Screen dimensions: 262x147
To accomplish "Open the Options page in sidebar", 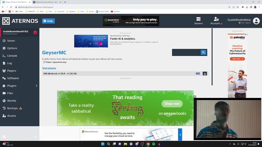I will tap(12, 48).
